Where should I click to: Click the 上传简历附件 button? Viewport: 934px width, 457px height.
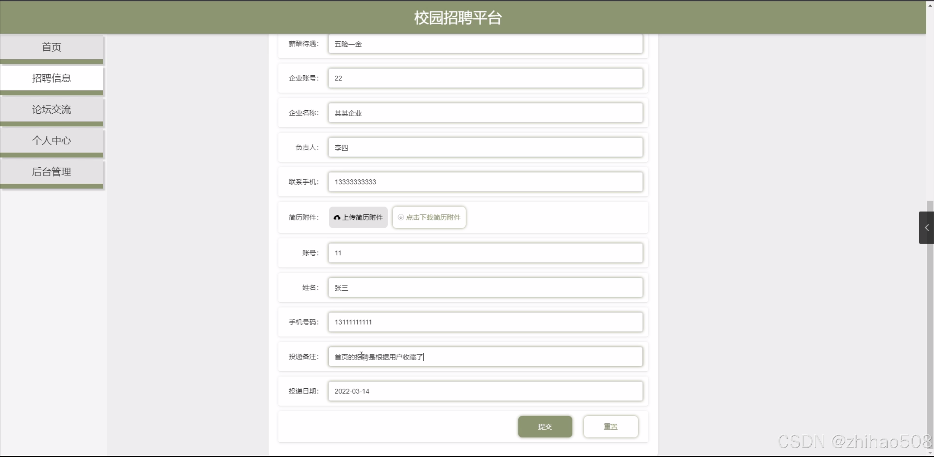point(358,217)
